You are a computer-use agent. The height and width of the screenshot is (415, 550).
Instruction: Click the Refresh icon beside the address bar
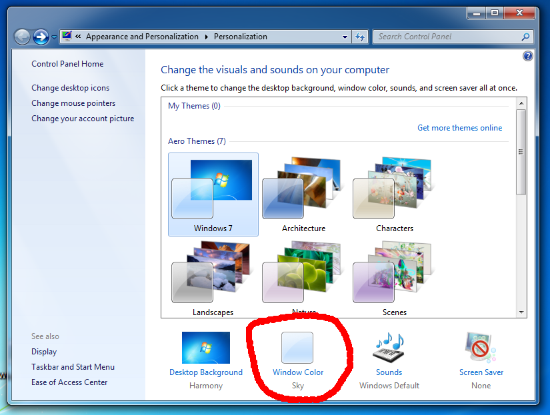(359, 37)
